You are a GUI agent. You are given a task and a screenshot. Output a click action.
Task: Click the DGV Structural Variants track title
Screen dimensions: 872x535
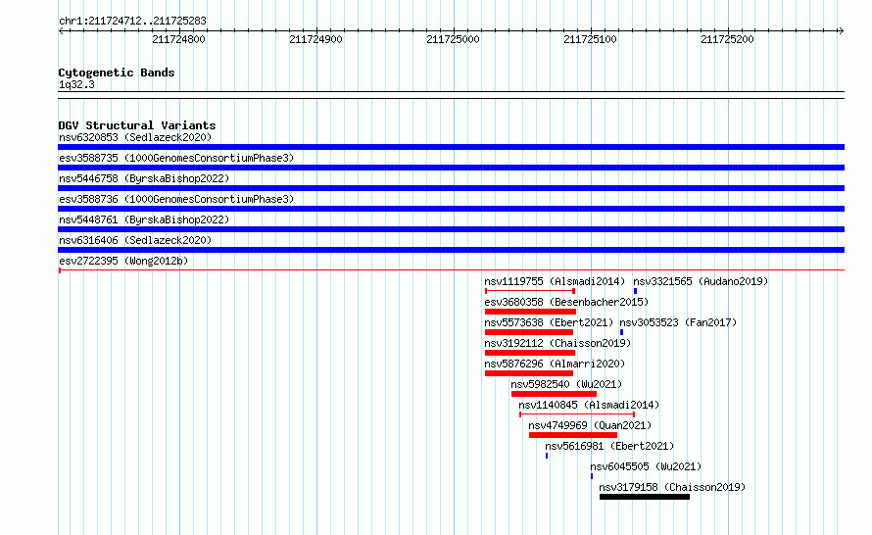[x=137, y=125]
